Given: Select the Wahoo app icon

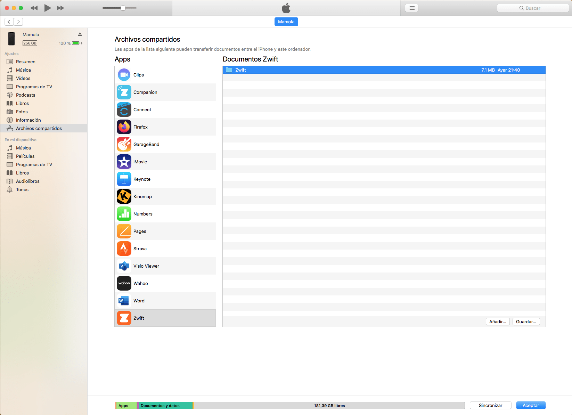Looking at the screenshot, I should (x=124, y=283).
